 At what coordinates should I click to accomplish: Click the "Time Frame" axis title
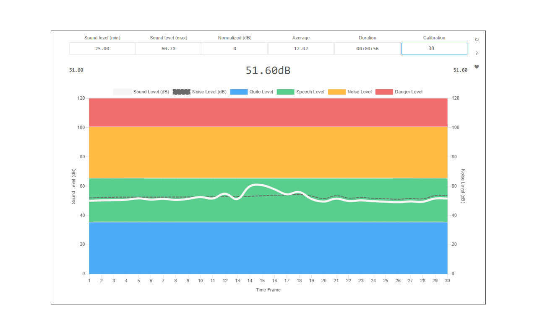pos(268,290)
